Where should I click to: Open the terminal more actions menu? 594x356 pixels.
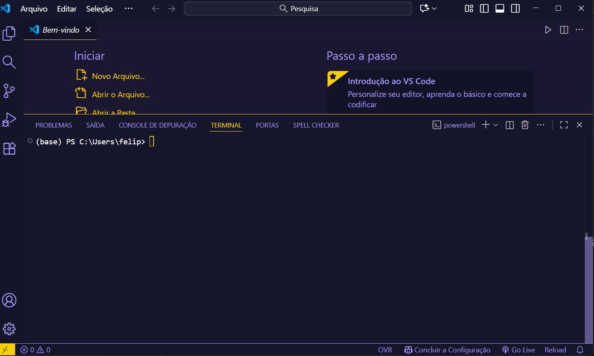click(x=541, y=125)
